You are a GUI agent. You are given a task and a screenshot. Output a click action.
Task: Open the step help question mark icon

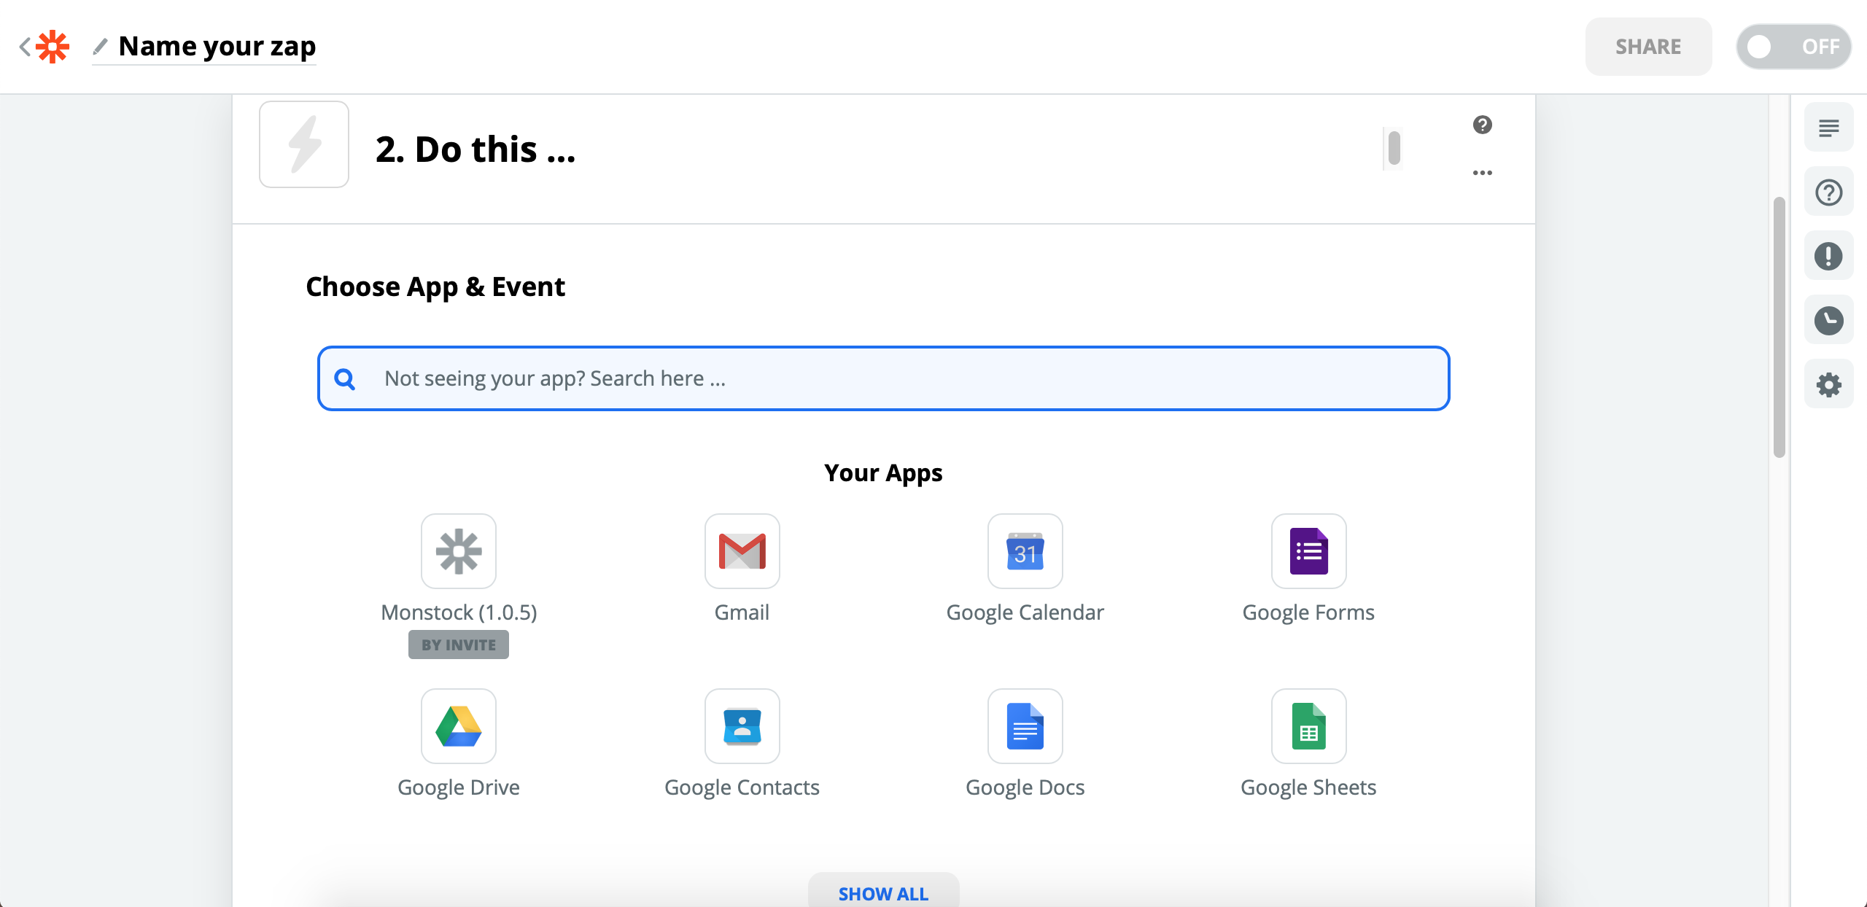1483,125
